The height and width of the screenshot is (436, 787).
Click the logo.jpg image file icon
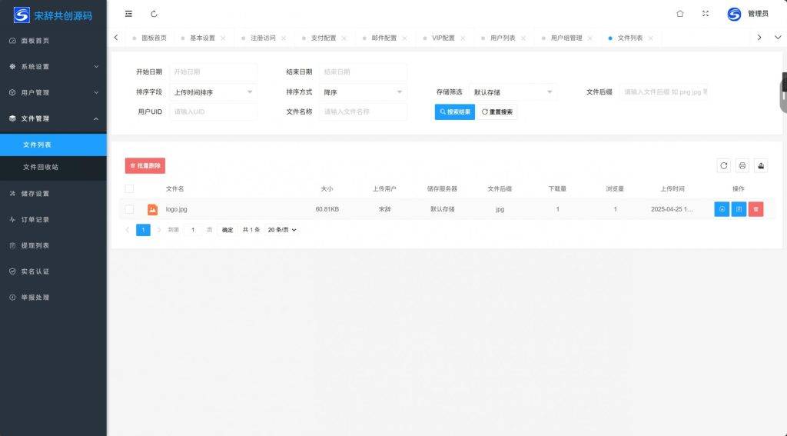pyautogui.click(x=153, y=209)
